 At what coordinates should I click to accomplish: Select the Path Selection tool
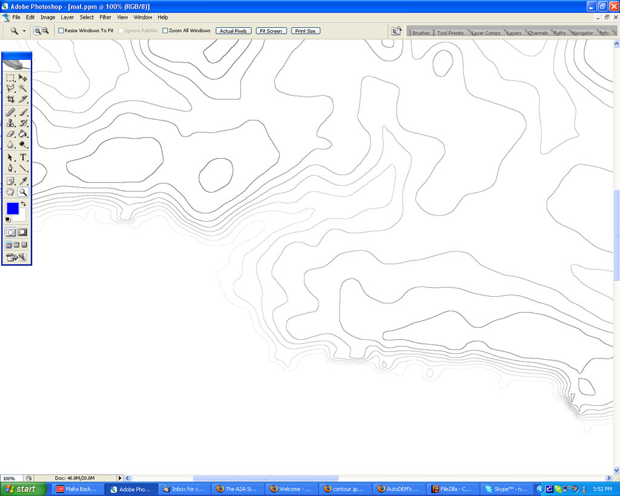coord(10,157)
